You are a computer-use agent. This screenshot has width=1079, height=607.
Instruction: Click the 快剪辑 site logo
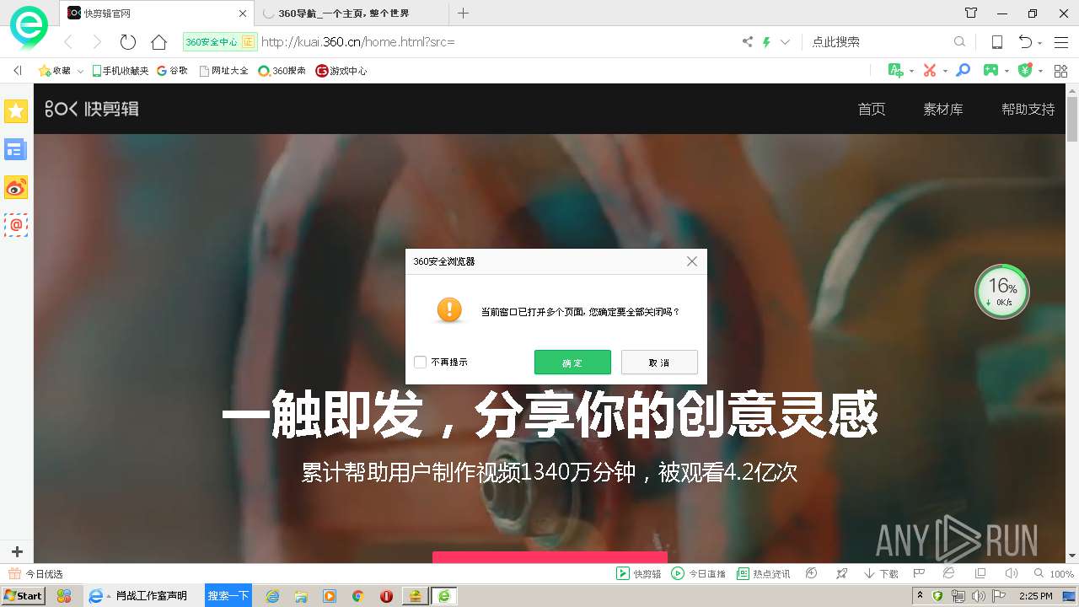[92, 109]
